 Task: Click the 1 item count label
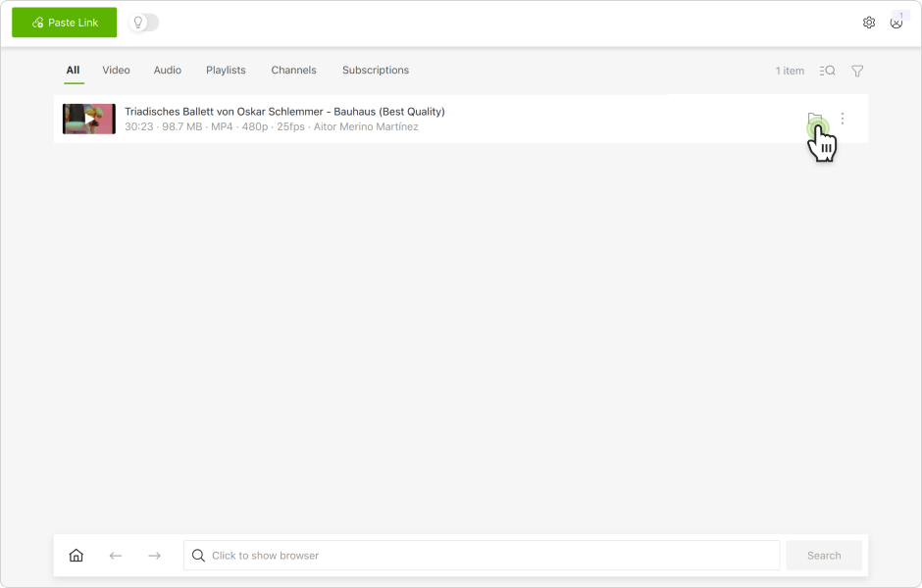pos(790,71)
